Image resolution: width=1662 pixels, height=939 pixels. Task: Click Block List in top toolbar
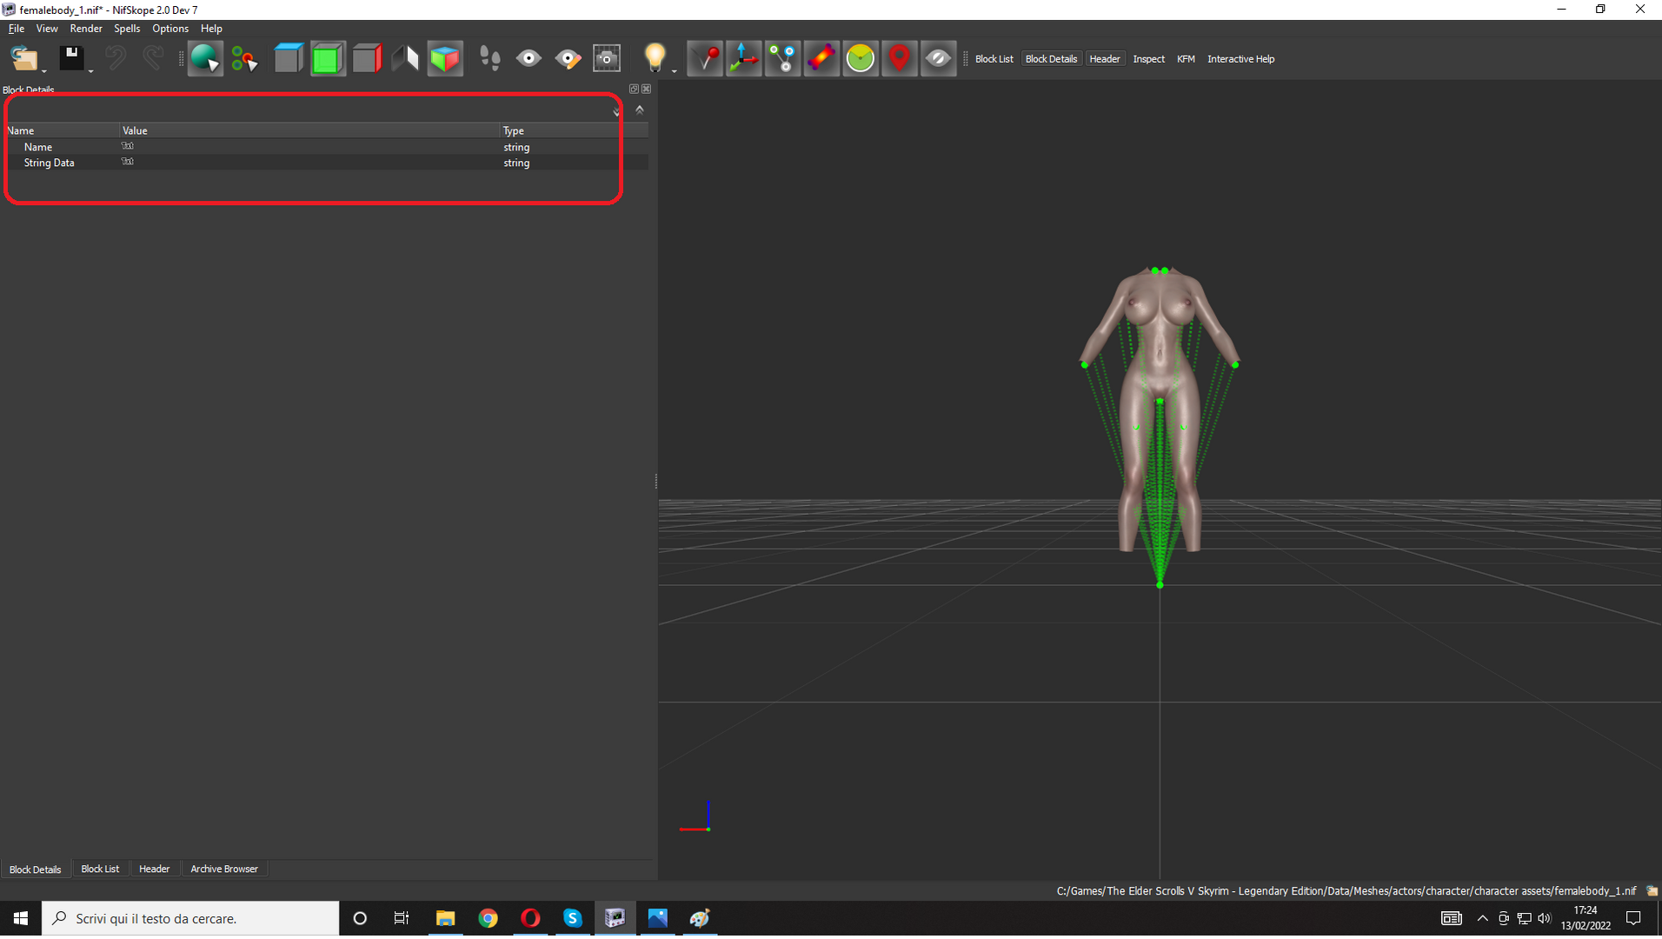pyautogui.click(x=994, y=59)
